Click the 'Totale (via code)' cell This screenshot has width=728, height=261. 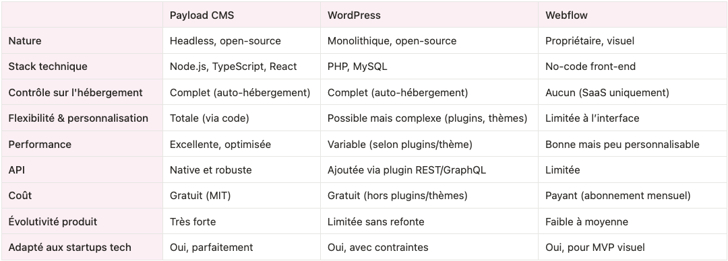tap(241, 118)
